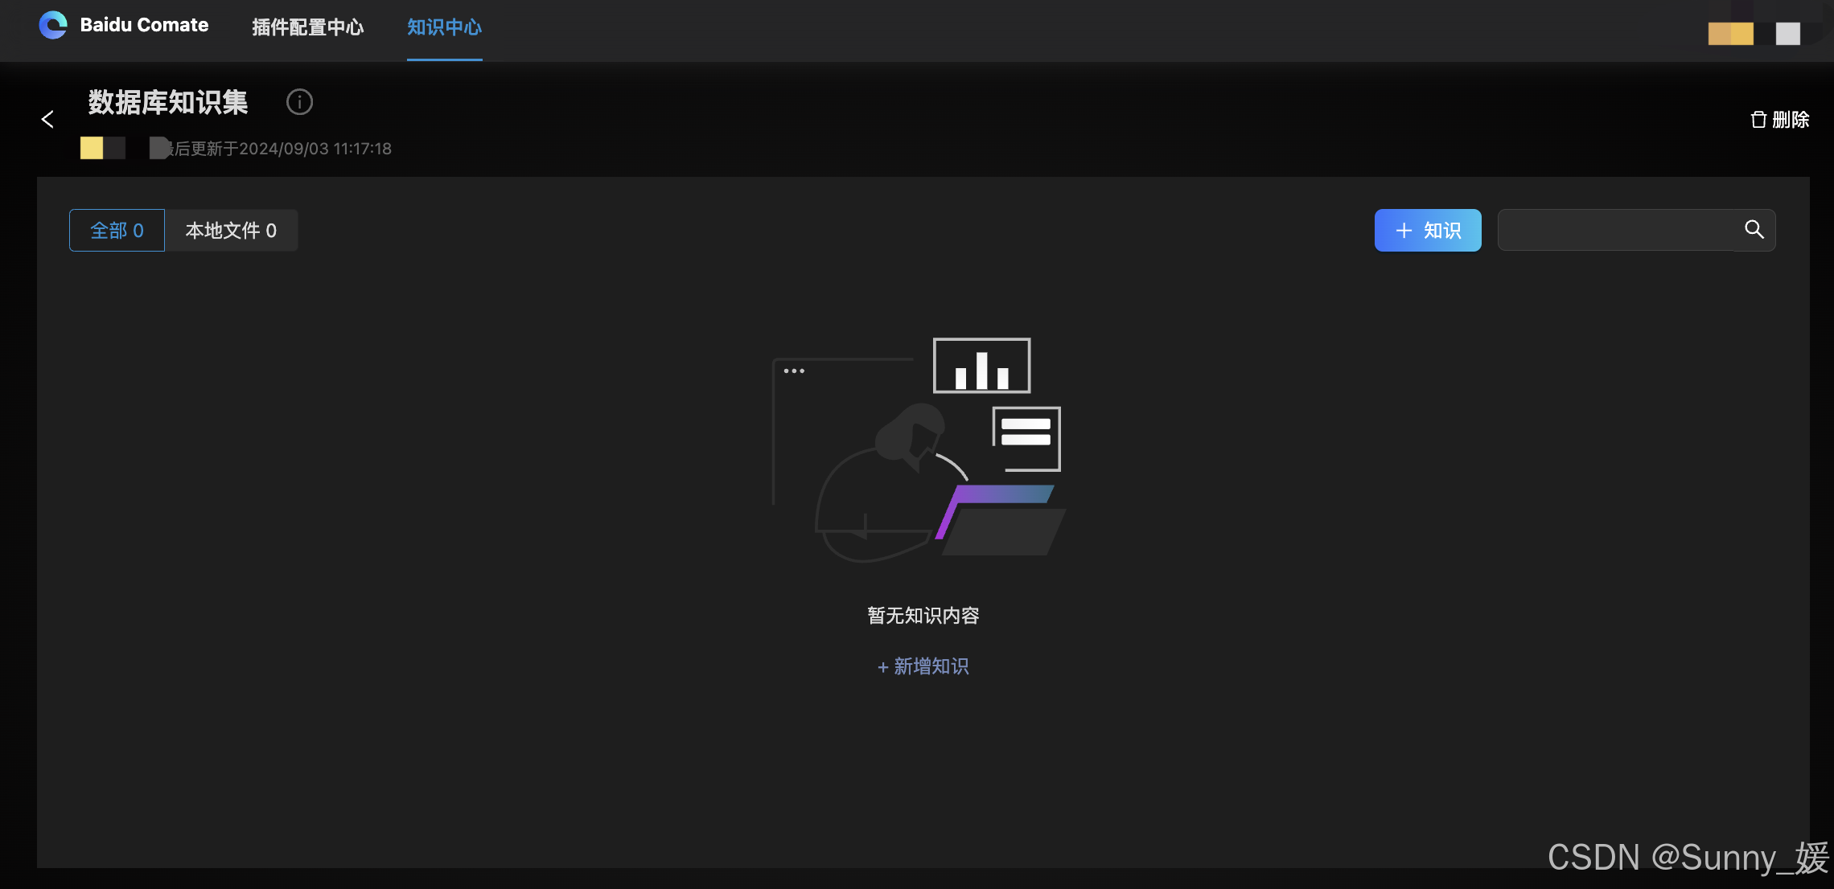Select the 本地文件 0 filter tab

[231, 231]
